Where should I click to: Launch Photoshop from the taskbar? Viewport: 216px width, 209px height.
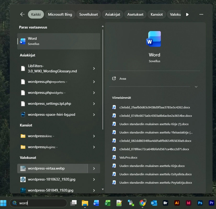tap(200, 203)
